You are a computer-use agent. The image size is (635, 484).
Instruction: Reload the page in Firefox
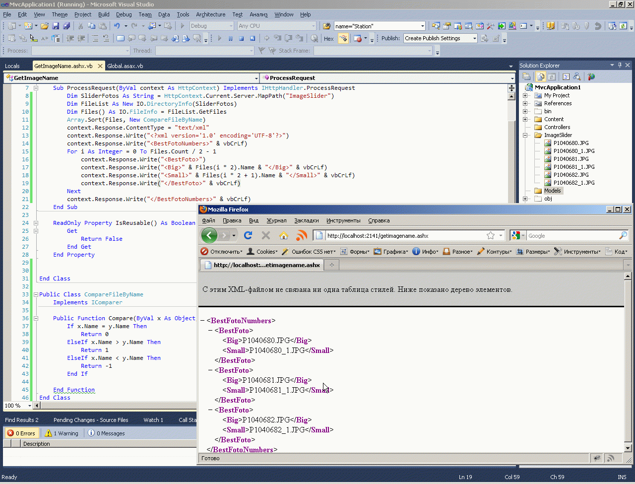pyautogui.click(x=248, y=235)
